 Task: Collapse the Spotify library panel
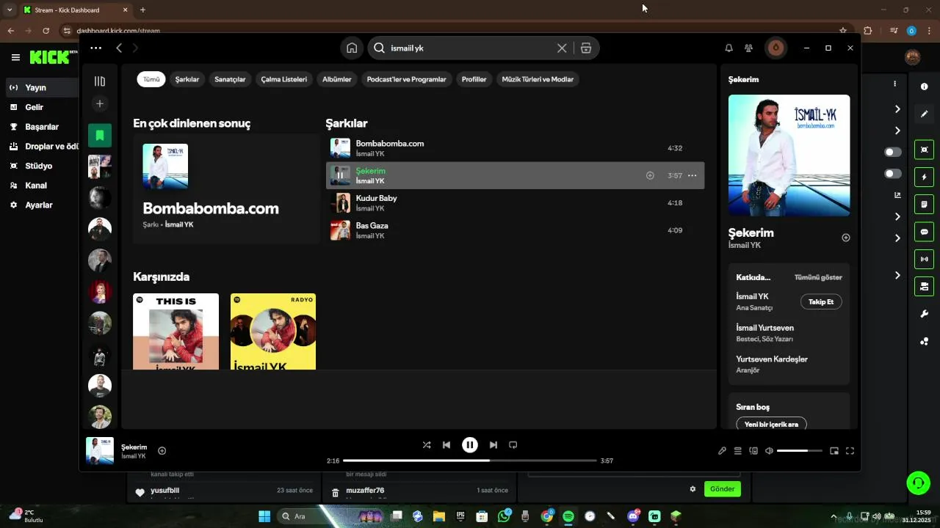point(100,81)
